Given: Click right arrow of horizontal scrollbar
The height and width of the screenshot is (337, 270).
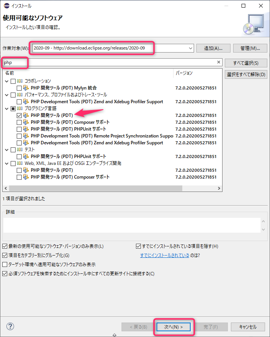Looking at the screenshot, I should click(x=219, y=188).
